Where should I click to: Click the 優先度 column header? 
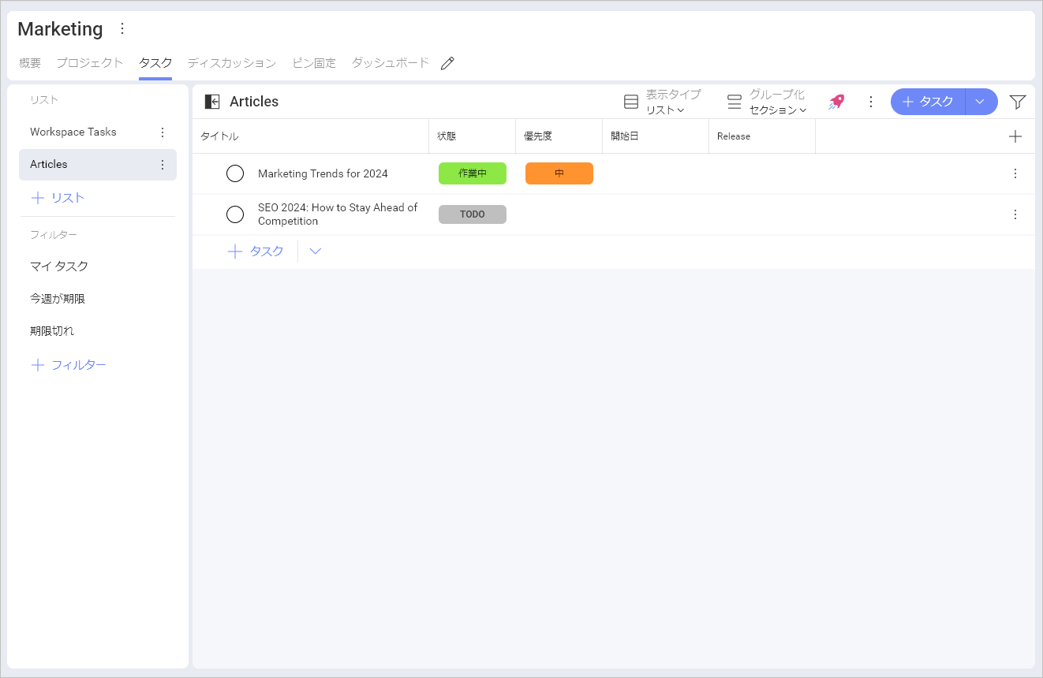[x=559, y=136]
